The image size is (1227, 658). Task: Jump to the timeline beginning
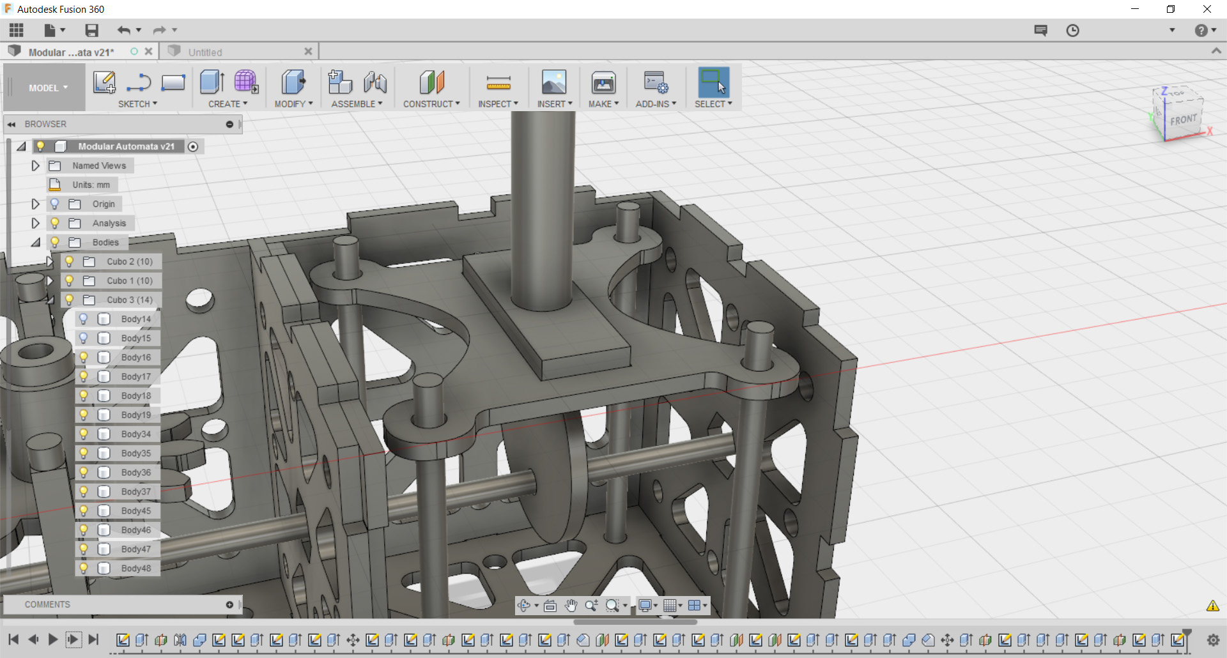click(x=13, y=639)
